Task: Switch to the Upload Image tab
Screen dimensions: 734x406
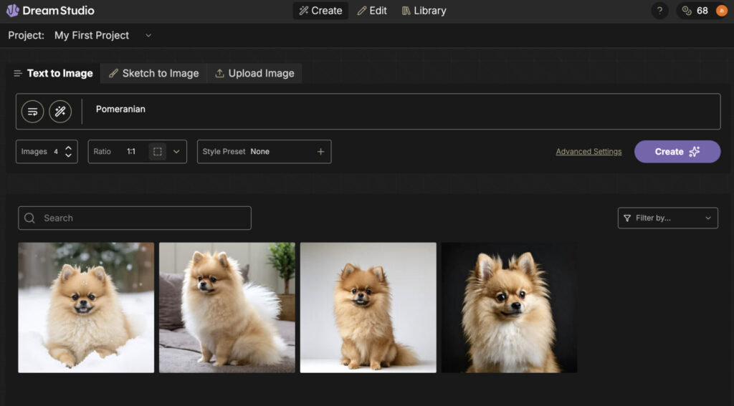Action: pos(254,73)
